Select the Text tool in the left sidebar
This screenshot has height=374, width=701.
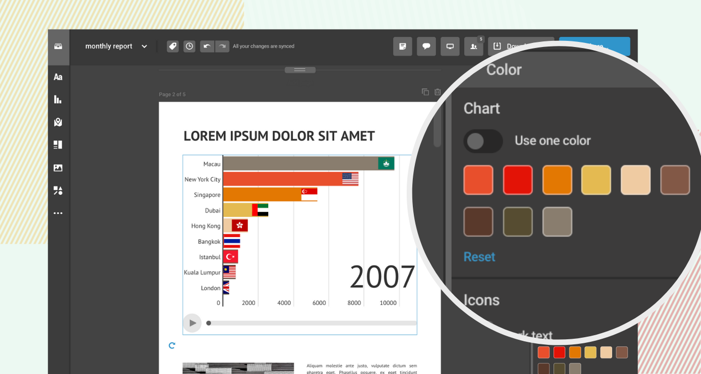58,77
